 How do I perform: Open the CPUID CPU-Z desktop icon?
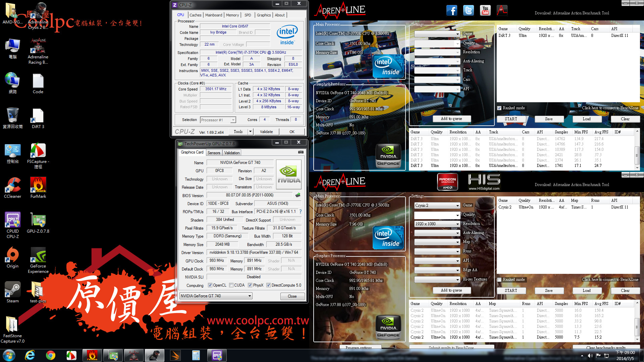[13, 225]
